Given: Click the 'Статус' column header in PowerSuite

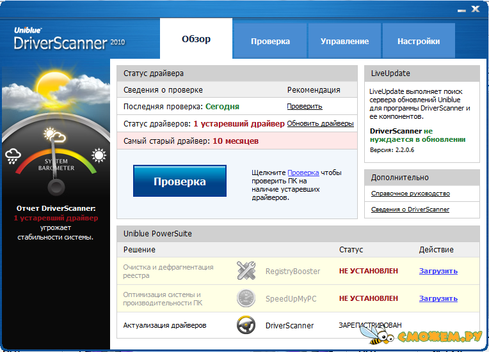Looking at the screenshot, I should point(351,250).
